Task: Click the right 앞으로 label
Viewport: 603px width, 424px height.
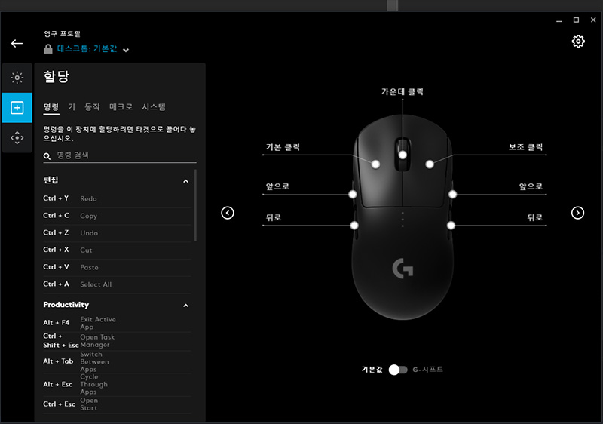Action: click(531, 186)
